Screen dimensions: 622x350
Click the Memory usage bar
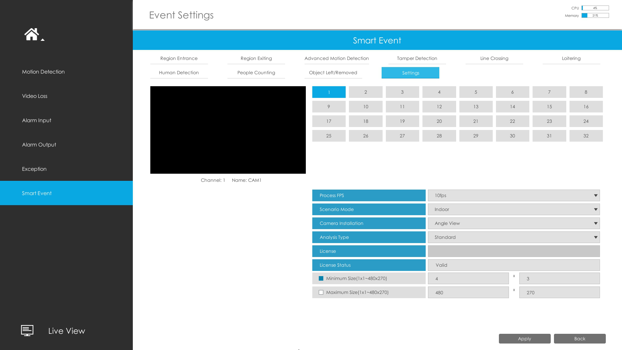point(595,16)
